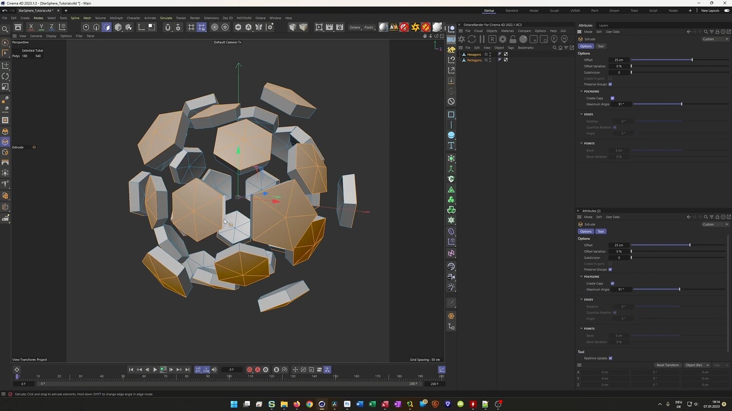The image size is (732, 411).
Task: Collapse POINTS section in Attributes (2)
Action: pos(581,329)
